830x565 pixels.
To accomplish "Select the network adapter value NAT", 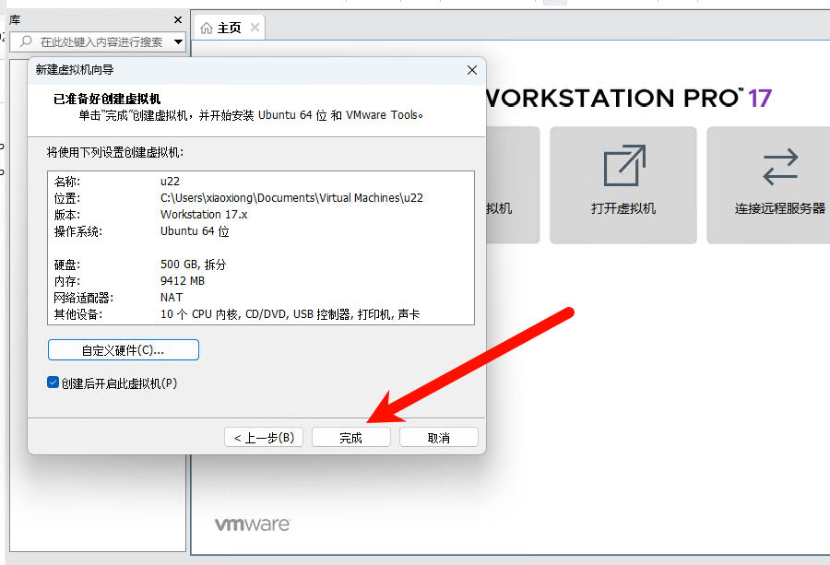I will [172, 298].
